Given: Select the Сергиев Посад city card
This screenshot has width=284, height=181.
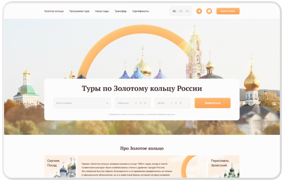Looking at the screenshot, I should click(x=60, y=166).
